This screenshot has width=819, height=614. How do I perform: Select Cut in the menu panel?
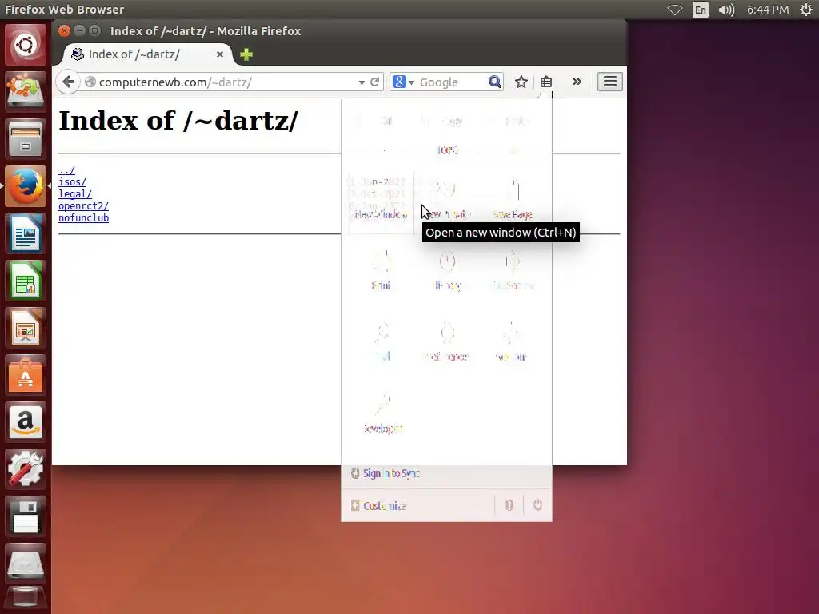point(381,122)
